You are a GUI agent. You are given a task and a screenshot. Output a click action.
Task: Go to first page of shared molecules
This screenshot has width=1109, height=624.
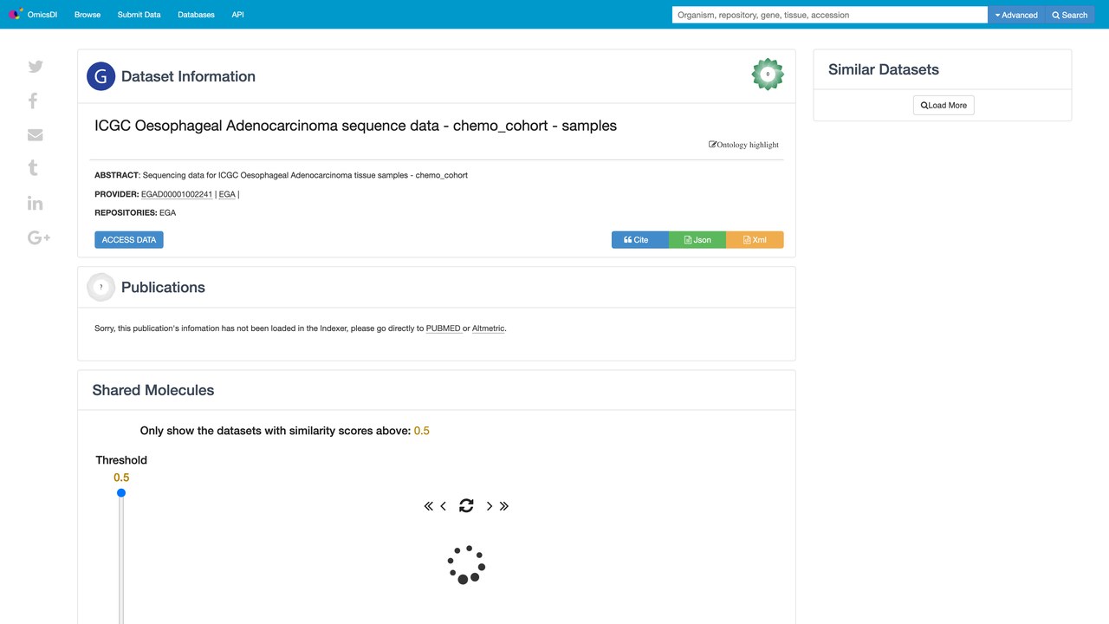coord(428,506)
